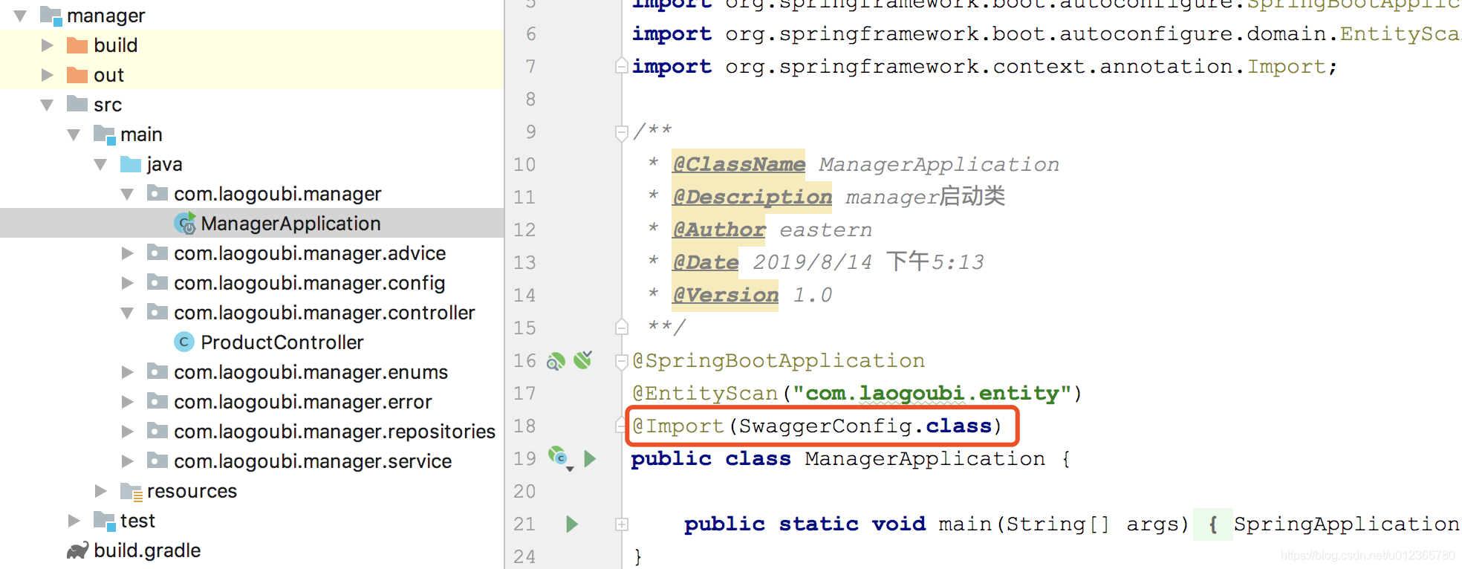Click the ProductController class icon
1462x569 pixels.
point(183,342)
